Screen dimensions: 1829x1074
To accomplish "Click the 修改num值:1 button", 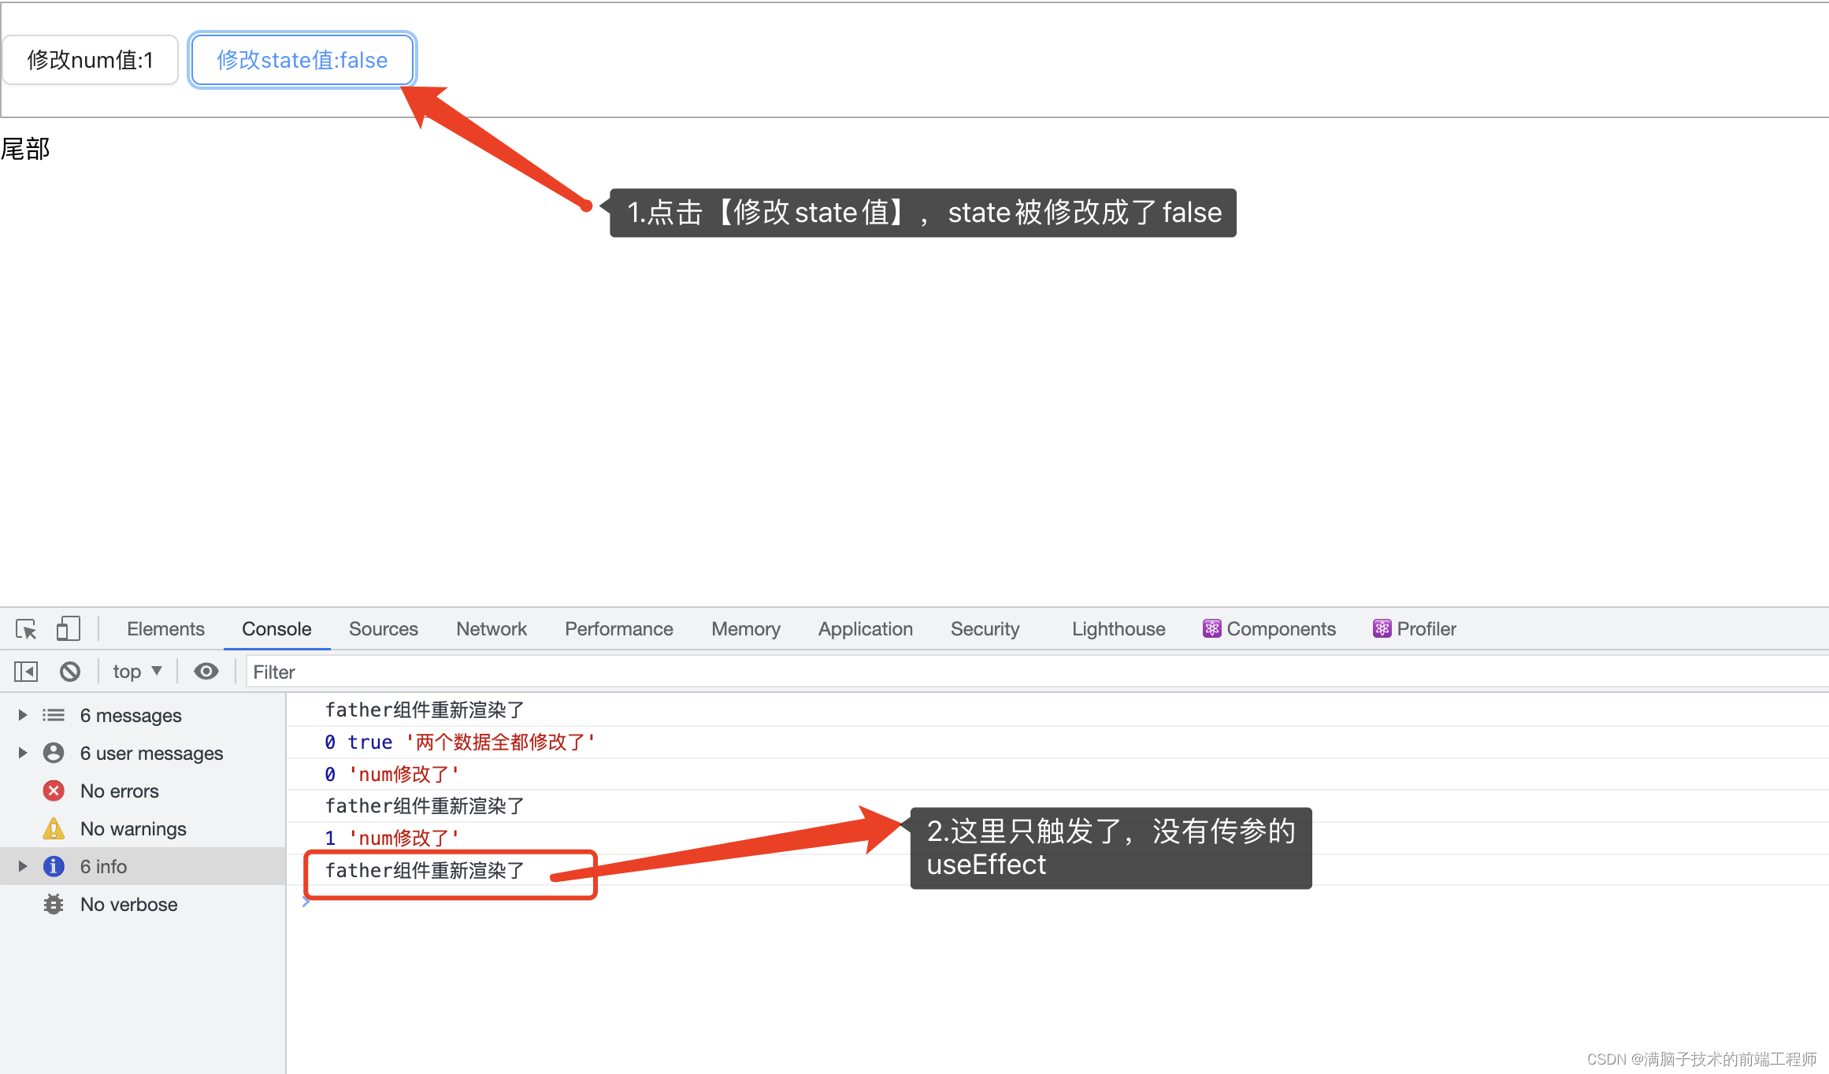I will [91, 60].
